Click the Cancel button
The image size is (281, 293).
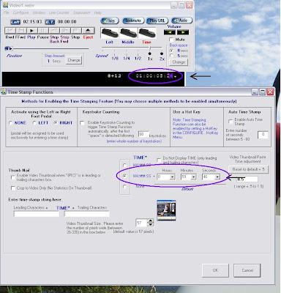[247, 270]
